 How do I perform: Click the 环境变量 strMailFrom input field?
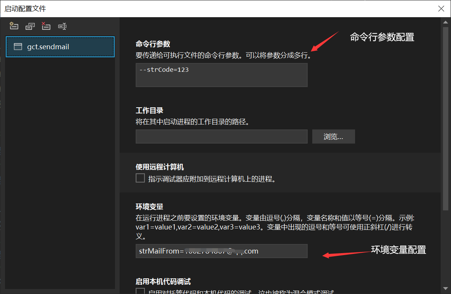click(x=221, y=251)
